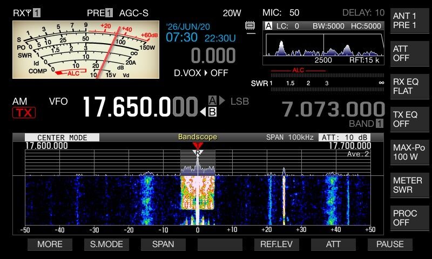Click the 22:30U UTC clock
Image resolution: width=432 pixels, height=259 pixels.
[220, 38]
